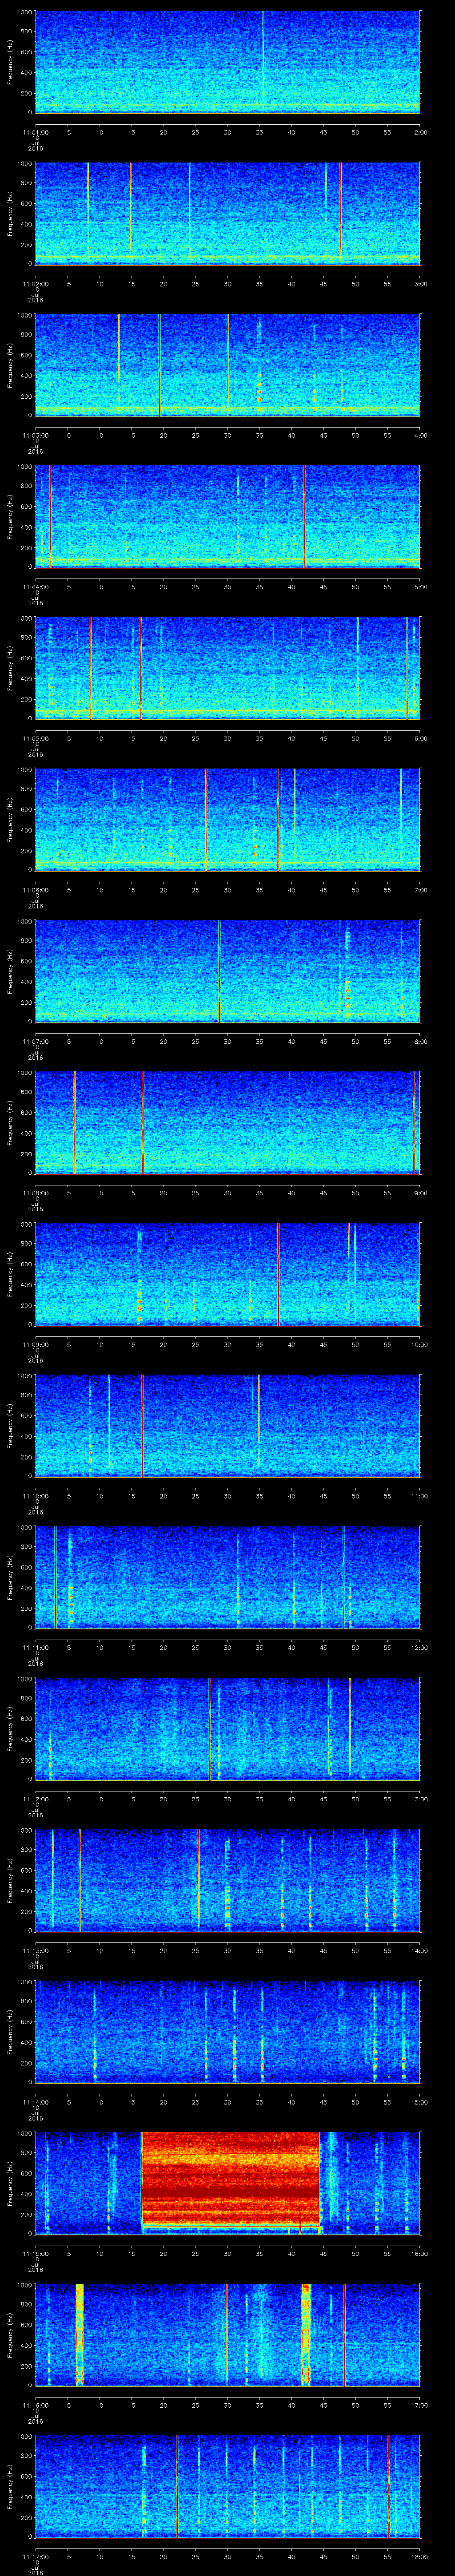Click the "12:00" end time label
Image resolution: width=455 pixels, height=2576 pixels.
coord(419,1647)
